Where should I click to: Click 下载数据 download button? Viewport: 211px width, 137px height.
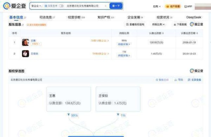point(180,25)
